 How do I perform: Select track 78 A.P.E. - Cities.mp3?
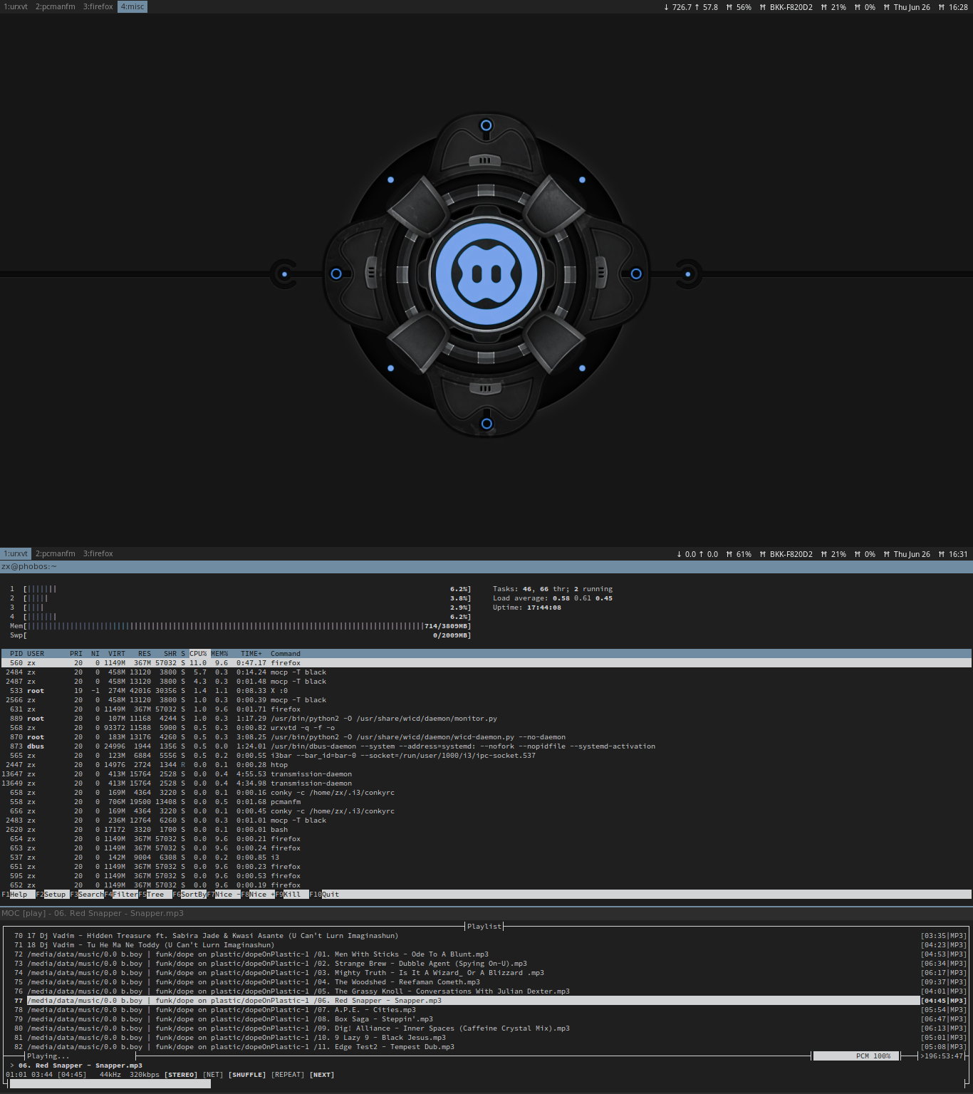[x=486, y=1010]
